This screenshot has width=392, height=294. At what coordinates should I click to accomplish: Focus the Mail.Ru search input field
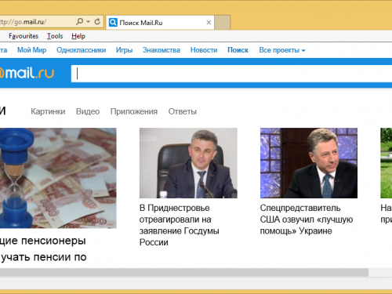point(231,74)
